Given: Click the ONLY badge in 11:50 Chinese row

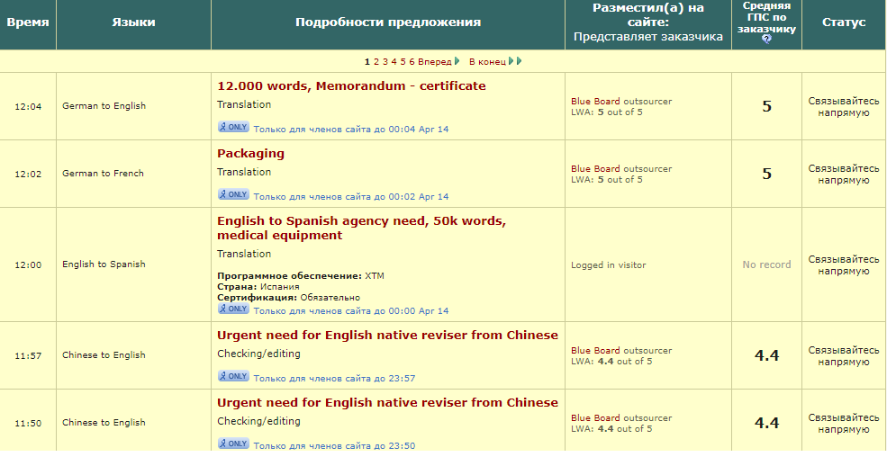Looking at the screenshot, I should [233, 444].
